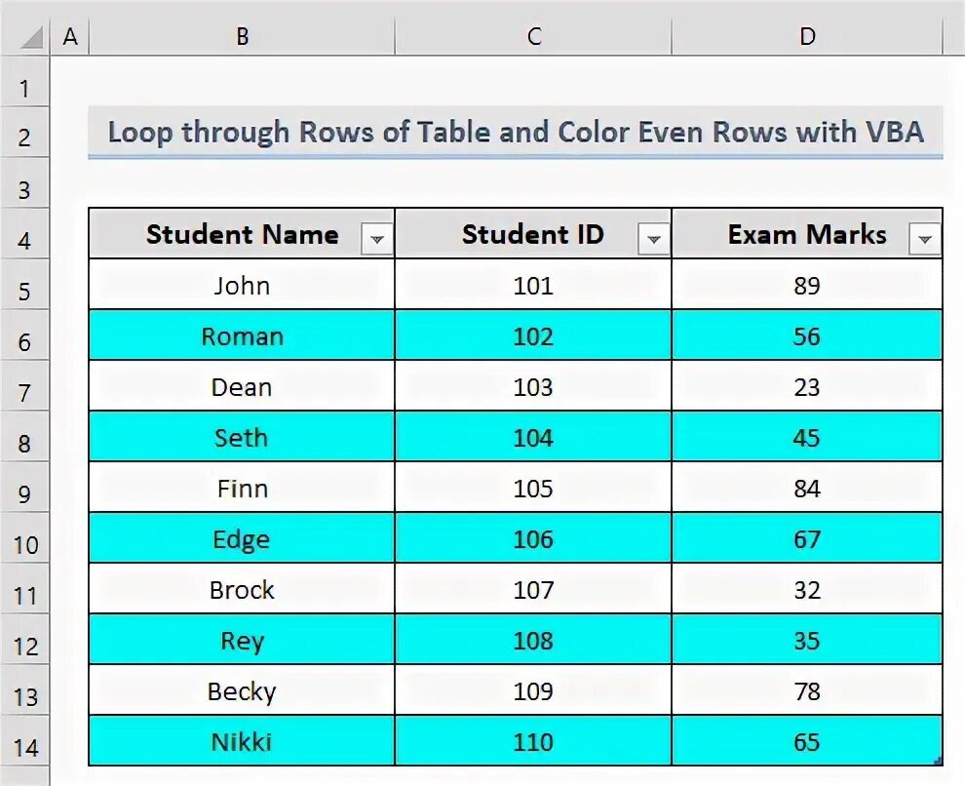Click the cyan cell with marks 67

pos(807,538)
